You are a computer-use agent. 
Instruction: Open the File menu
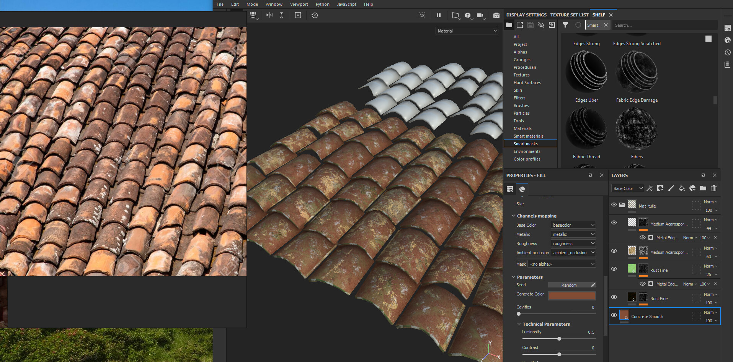pos(220,4)
